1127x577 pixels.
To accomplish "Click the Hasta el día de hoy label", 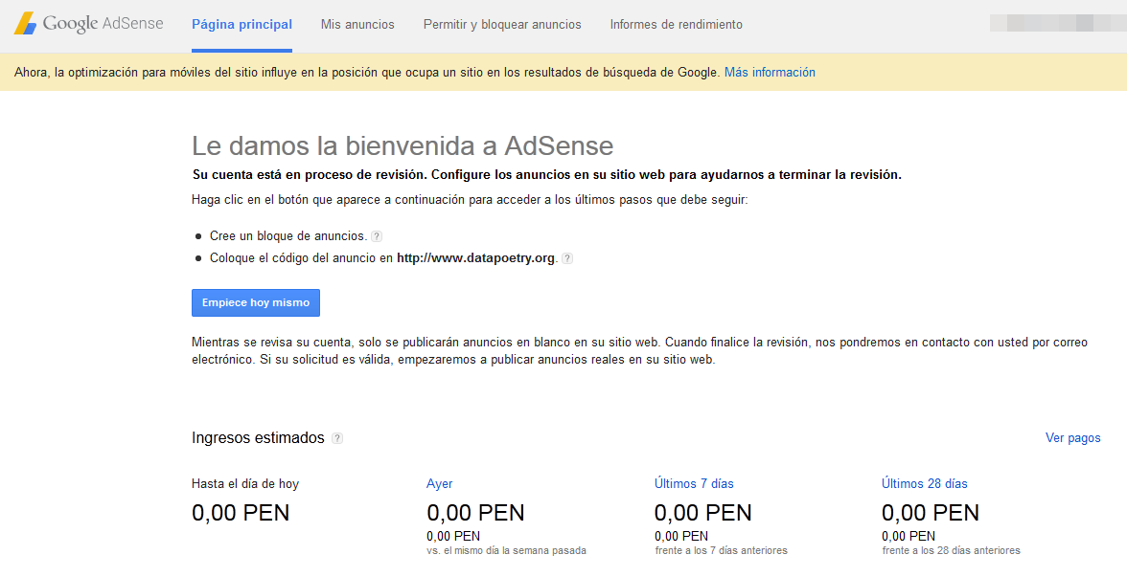I will click(x=245, y=484).
